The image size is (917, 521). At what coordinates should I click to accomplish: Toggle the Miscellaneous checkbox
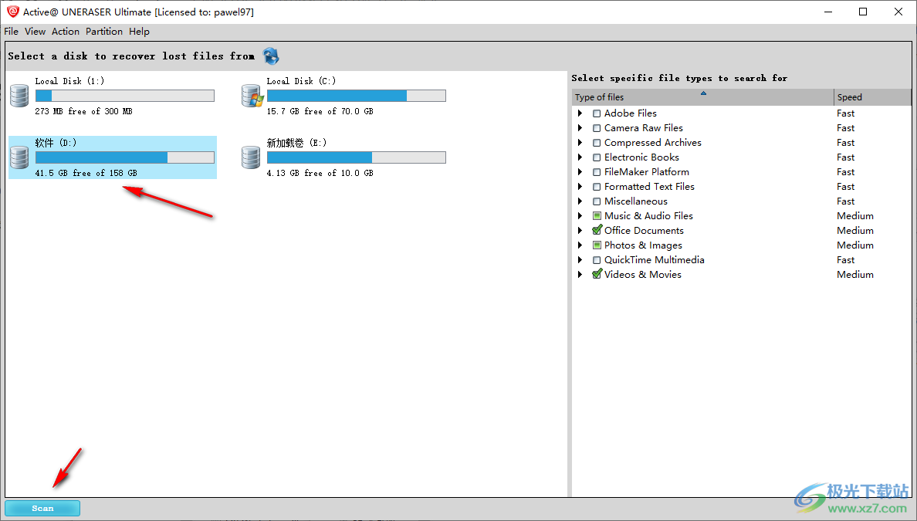pyautogui.click(x=597, y=201)
